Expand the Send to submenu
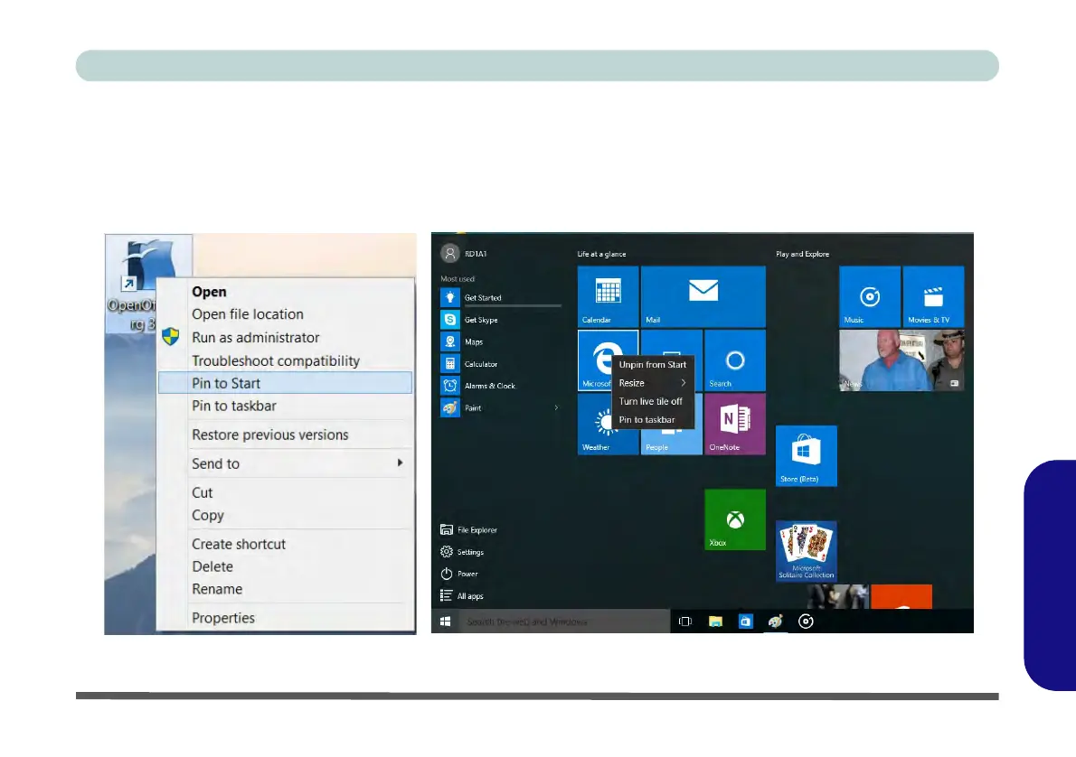Image resolution: width=1076 pixels, height=757 pixels. tap(285, 463)
